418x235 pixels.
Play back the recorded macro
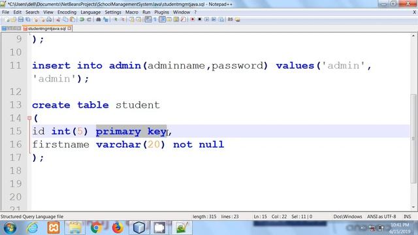206,20
